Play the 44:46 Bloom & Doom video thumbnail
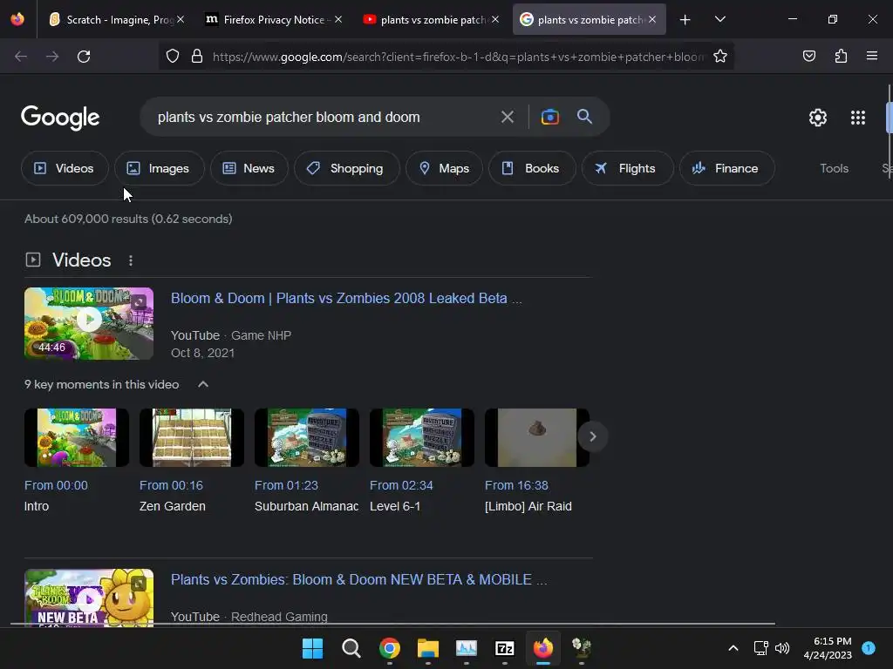Image resolution: width=893 pixels, height=669 pixels. point(89,323)
